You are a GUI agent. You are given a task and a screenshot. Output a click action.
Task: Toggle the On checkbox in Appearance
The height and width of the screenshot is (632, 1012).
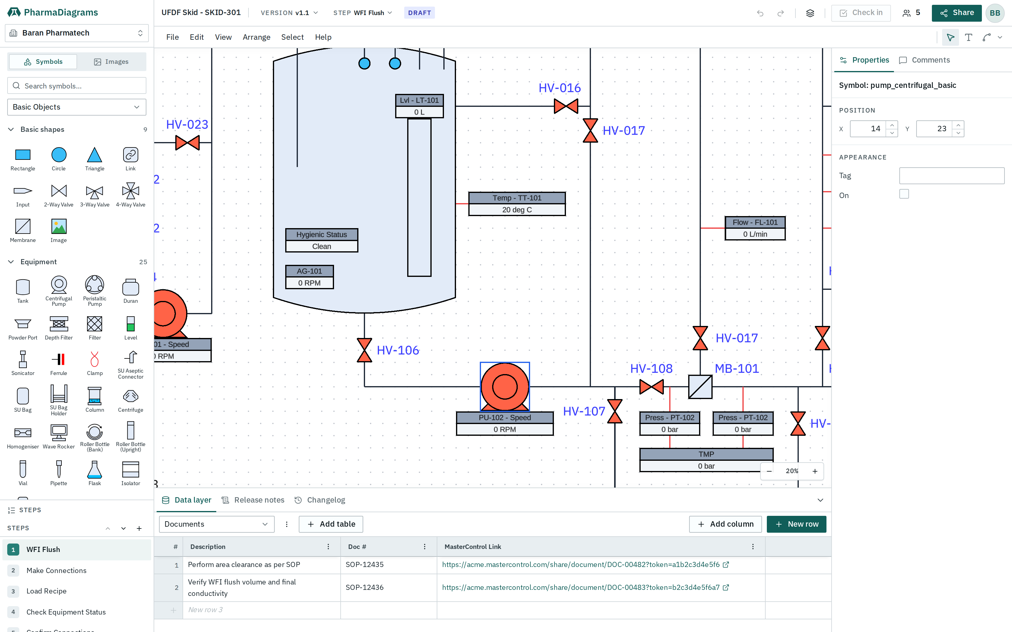click(904, 194)
